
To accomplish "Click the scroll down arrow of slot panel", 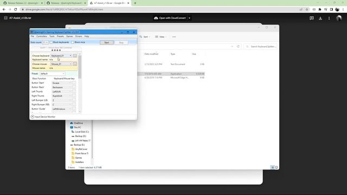I will pyautogui.click(x=80, y=112).
